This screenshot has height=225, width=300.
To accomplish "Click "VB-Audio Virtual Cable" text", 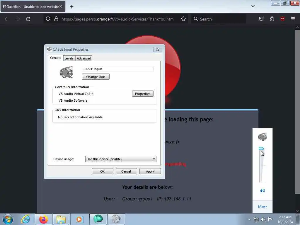I will click(x=76, y=94).
